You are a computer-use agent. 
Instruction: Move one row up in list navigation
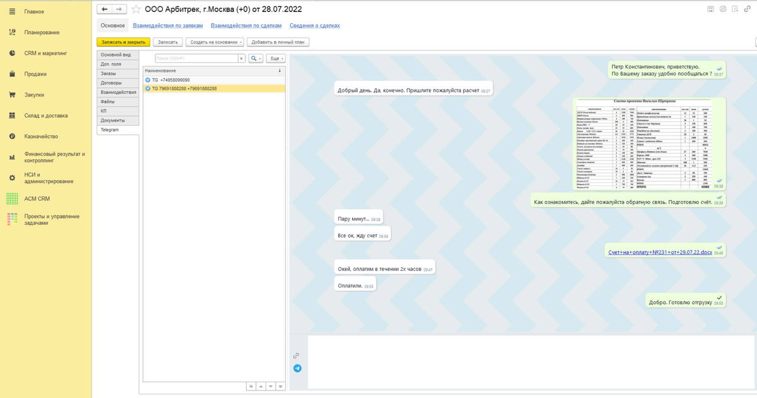tap(261, 386)
